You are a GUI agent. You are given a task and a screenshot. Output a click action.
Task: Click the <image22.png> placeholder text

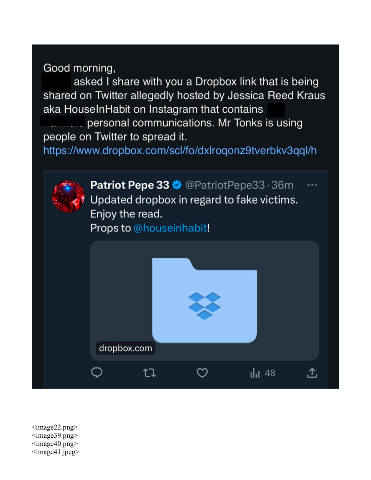point(55,427)
